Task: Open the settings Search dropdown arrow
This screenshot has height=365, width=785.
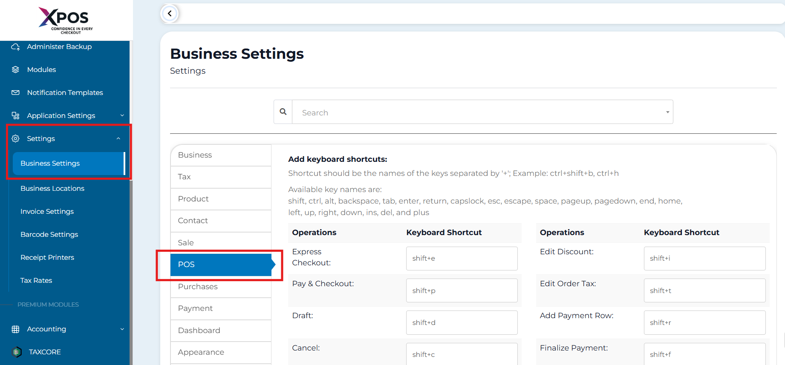Action: [x=667, y=112]
